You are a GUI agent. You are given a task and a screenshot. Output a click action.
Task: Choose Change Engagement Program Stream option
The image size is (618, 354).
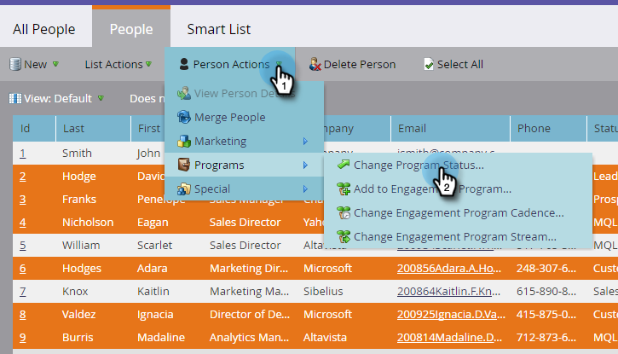pos(455,236)
